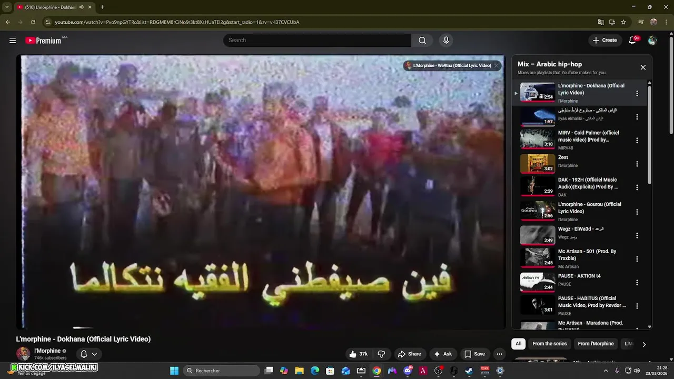Open Chrome three-dot menu

coord(666,22)
